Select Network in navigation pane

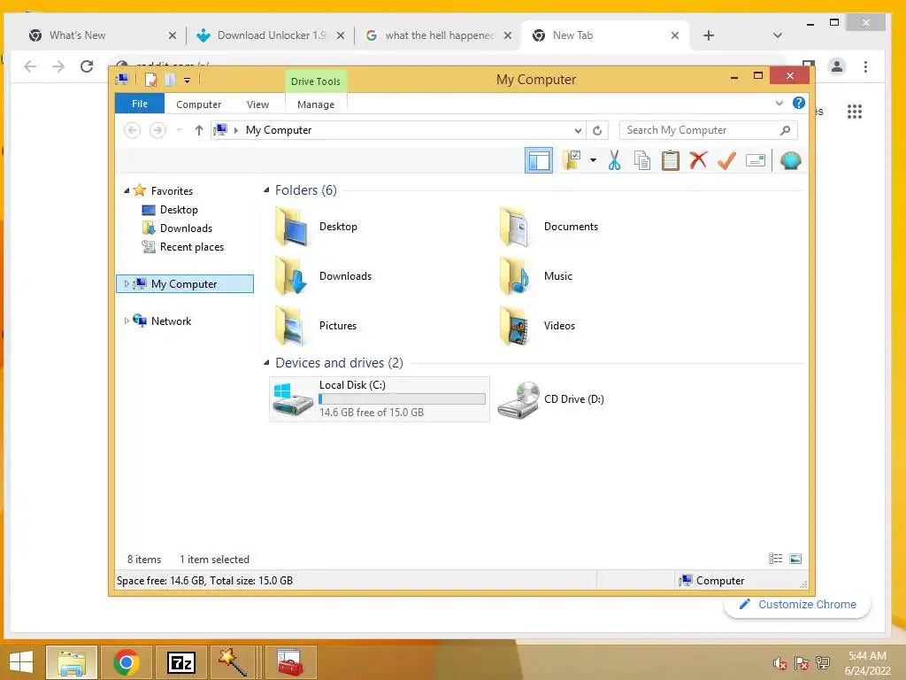[171, 321]
